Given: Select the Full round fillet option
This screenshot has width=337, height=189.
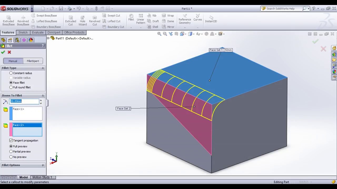Looking at the screenshot, I should click(x=20, y=87).
